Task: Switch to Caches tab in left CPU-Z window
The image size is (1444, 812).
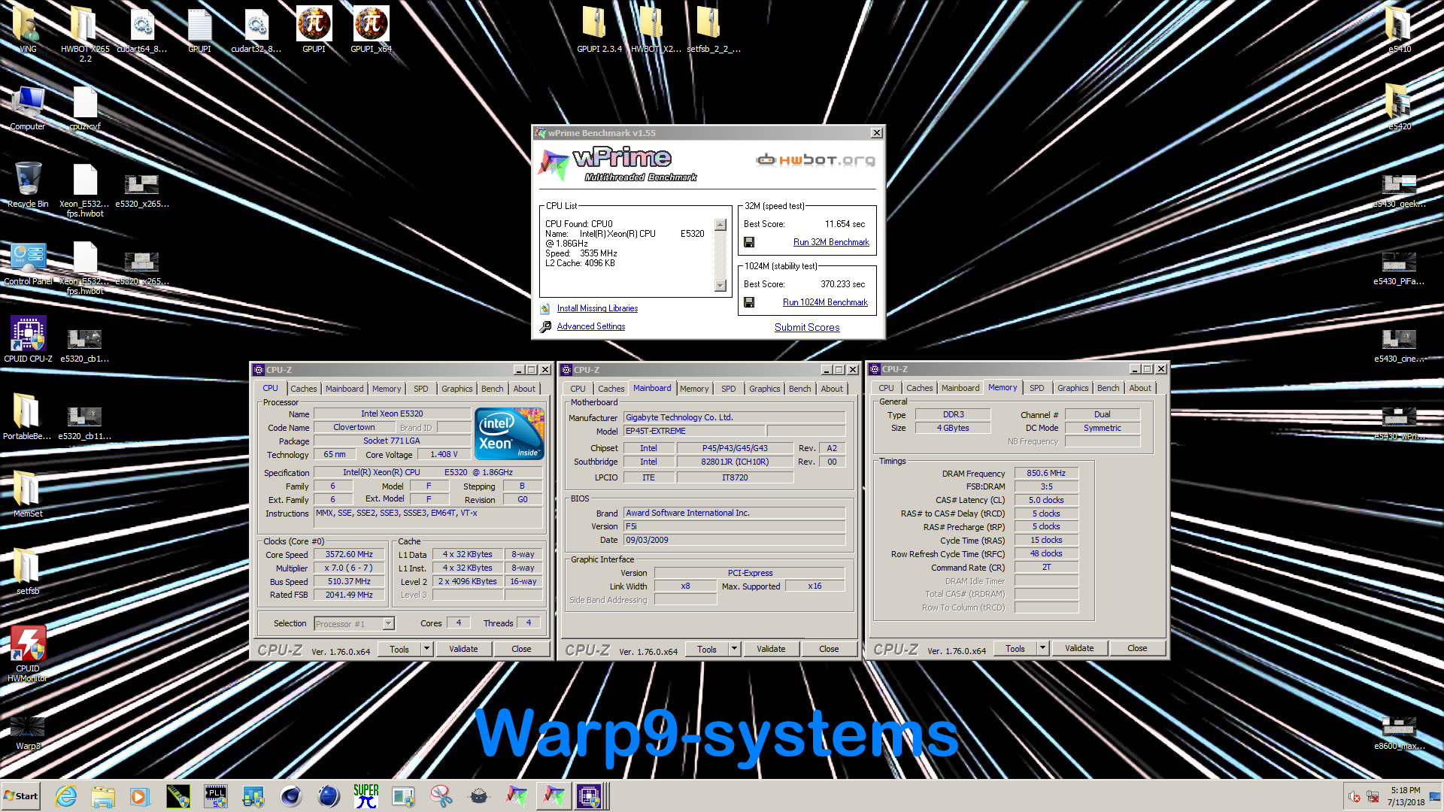Action: 303,389
